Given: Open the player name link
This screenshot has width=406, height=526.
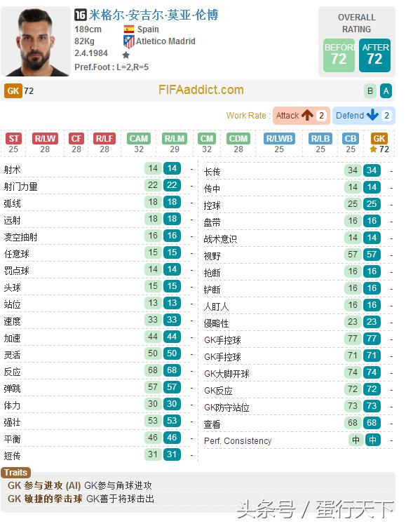Looking at the screenshot, I should pos(154,15).
